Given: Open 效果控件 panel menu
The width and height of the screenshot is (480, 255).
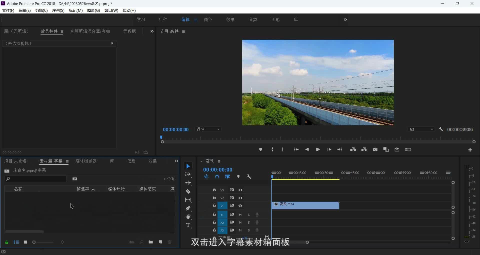Looking at the screenshot, I should point(62,31).
